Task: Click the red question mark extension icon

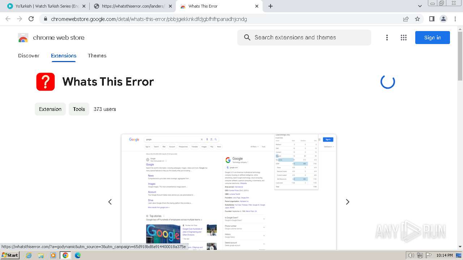Action: point(46,82)
